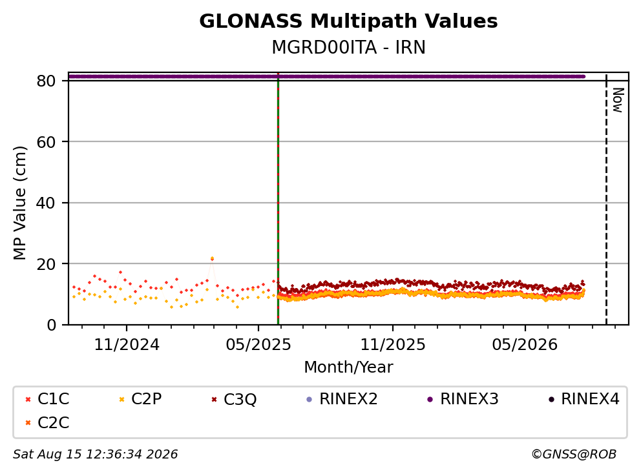This screenshot has width=641, height=474.
Task: Click the C2C orange legend marker
Action: 28,423
